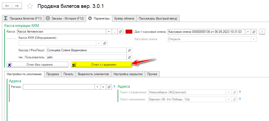Image resolution: width=269 pixels, height=121 pixels.
Task: Open the Заказы - История (F12) tab
Action: pos(65,18)
